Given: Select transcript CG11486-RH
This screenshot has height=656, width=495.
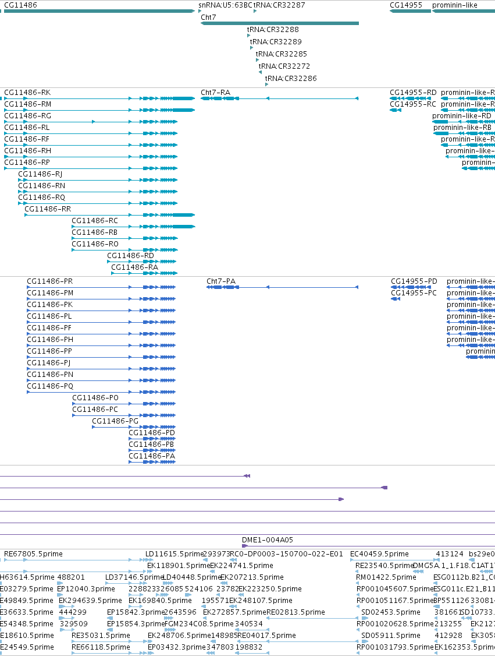Looking at the screenshot, I should [28, 151].
